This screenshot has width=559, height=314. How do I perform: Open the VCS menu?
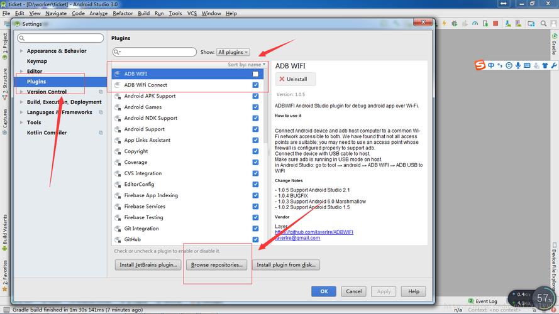[x=192, y=14]
